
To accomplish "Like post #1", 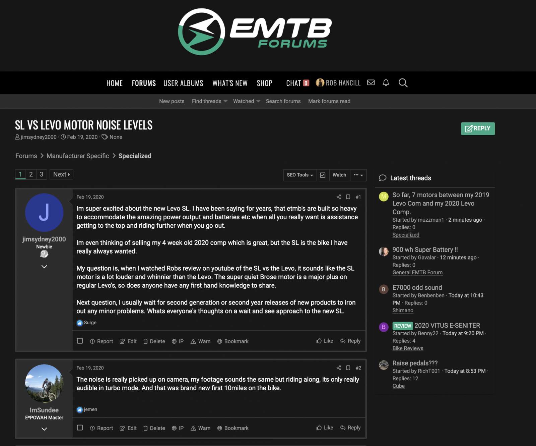I will coord(325,341).
